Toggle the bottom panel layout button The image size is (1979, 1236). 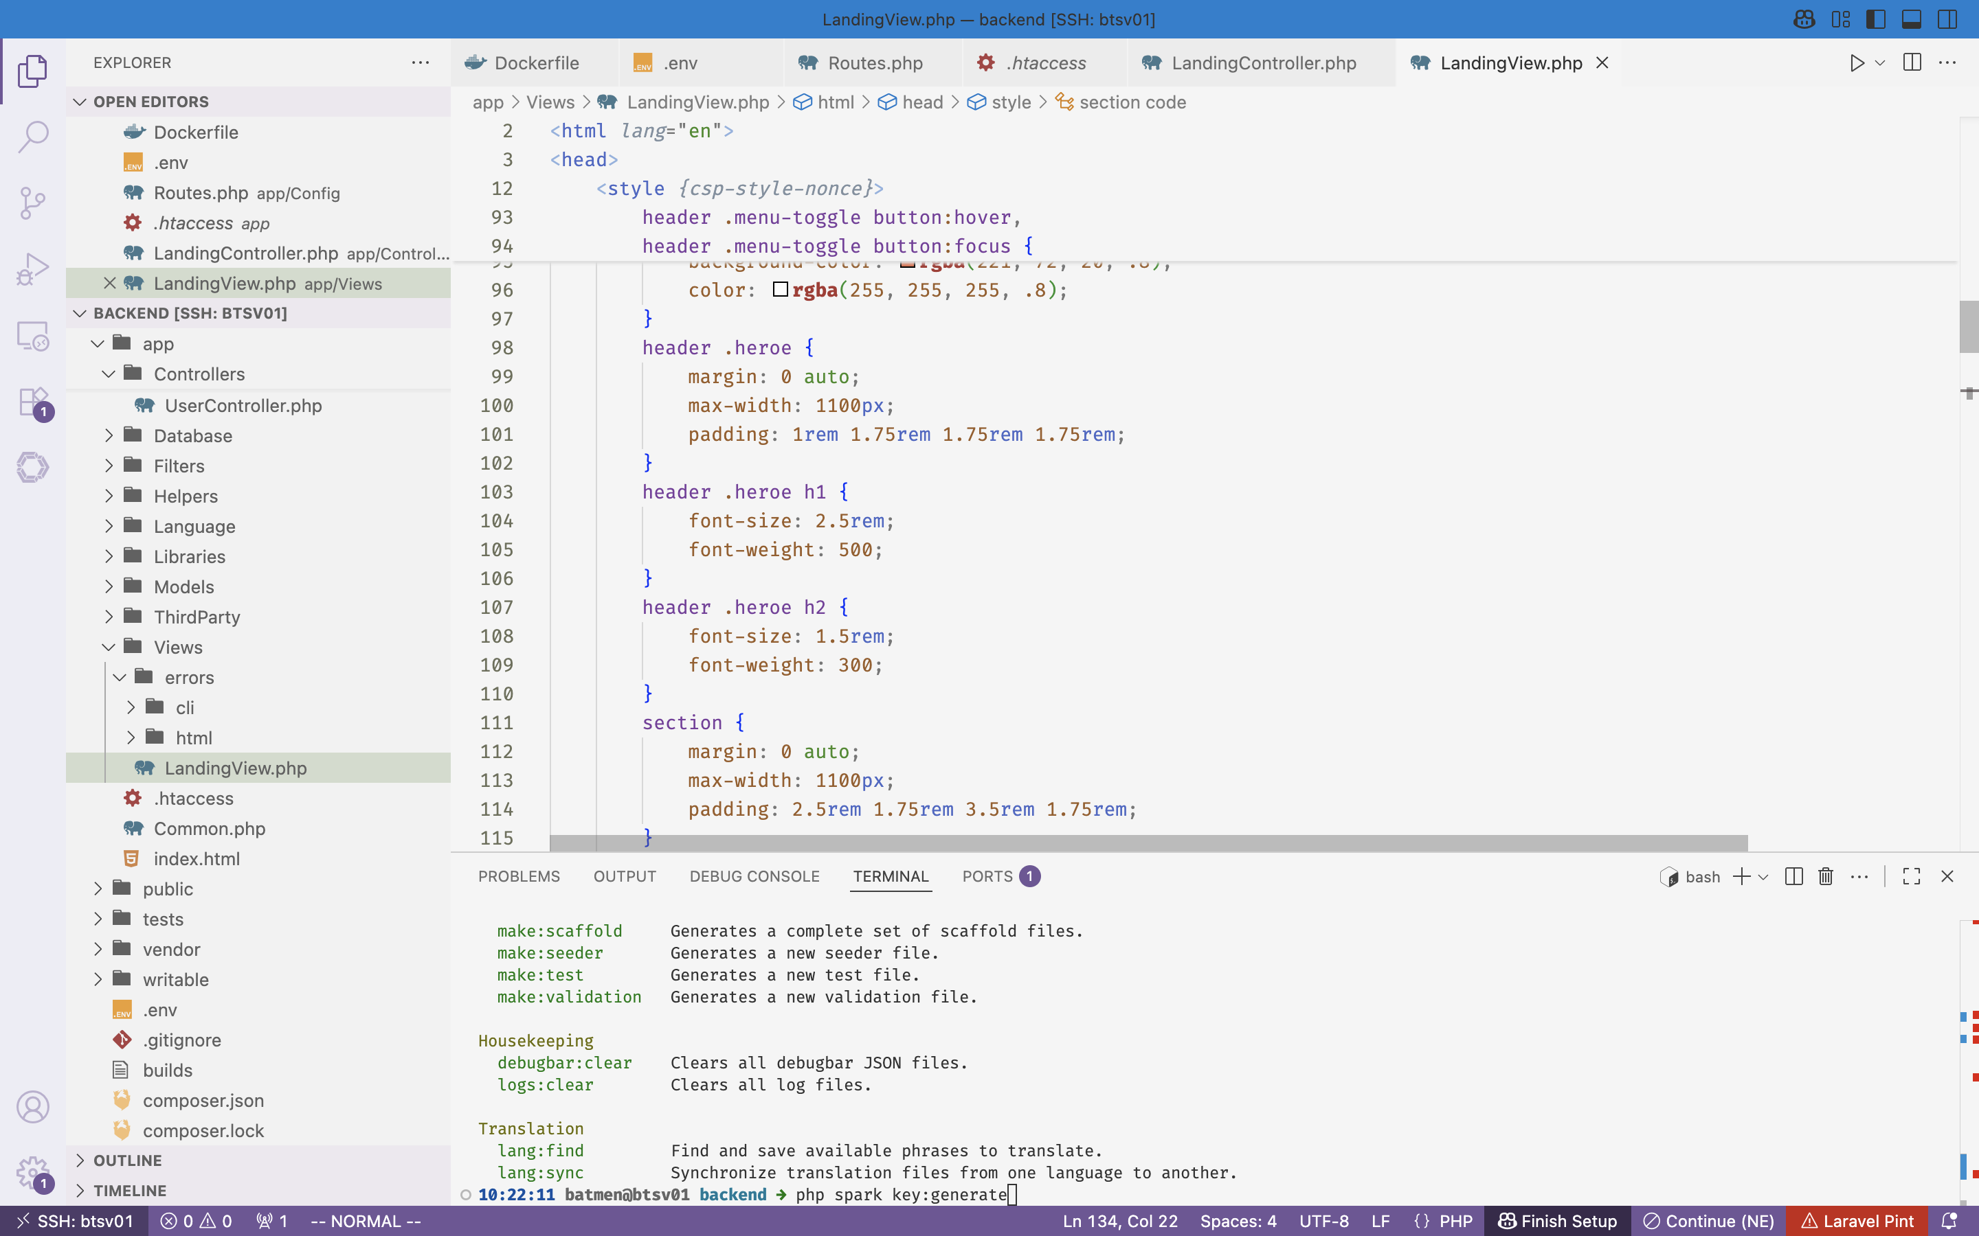coord(1911,19)
